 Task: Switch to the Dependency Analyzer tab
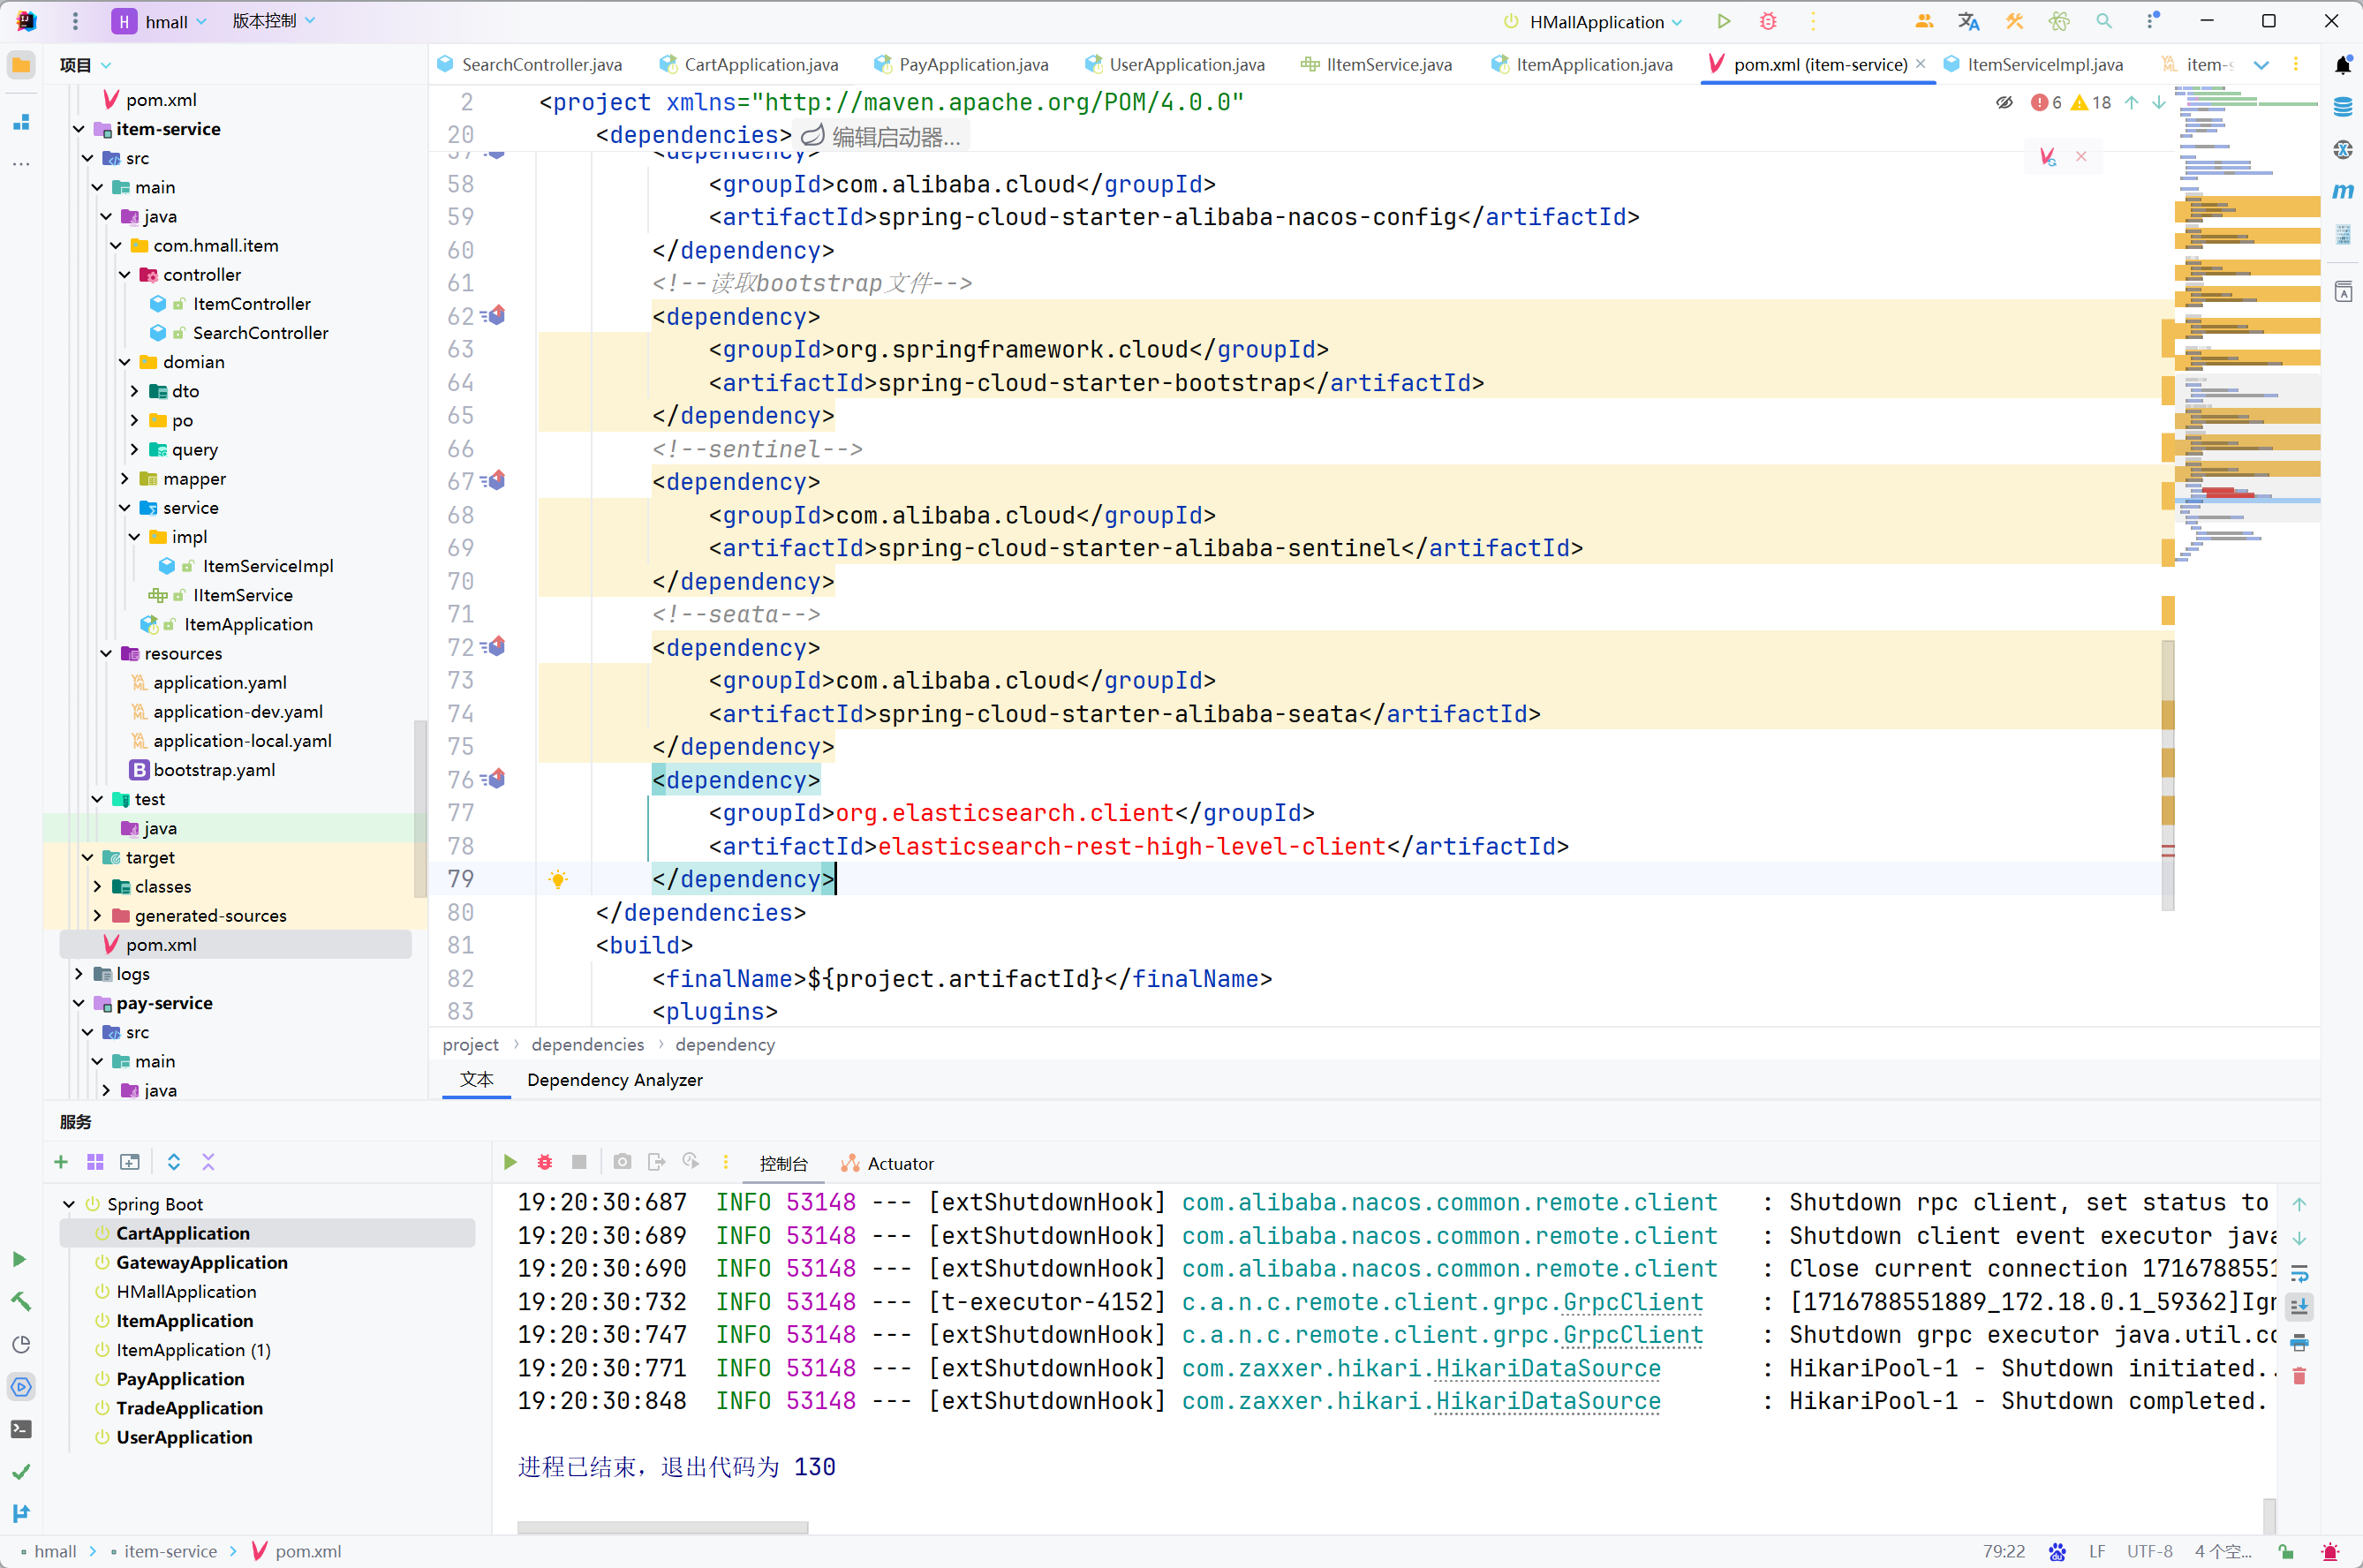(614, 1080)
